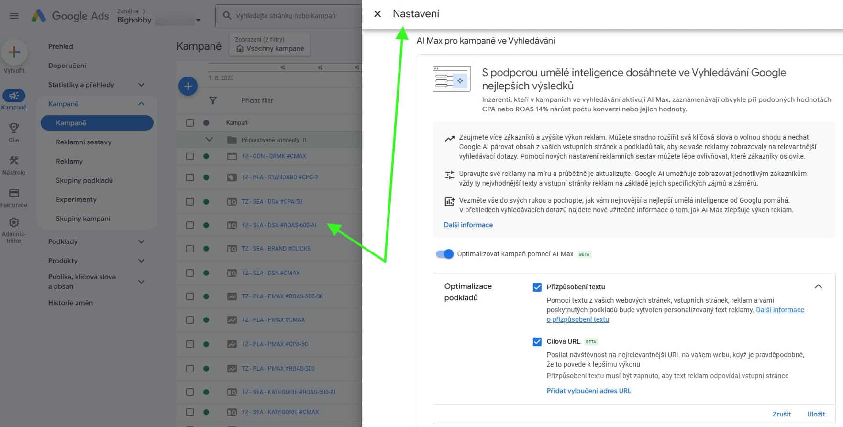This screenshot has width=843, height=427.
Task: Click the filter funnel icon
Action: coord(213,100)
